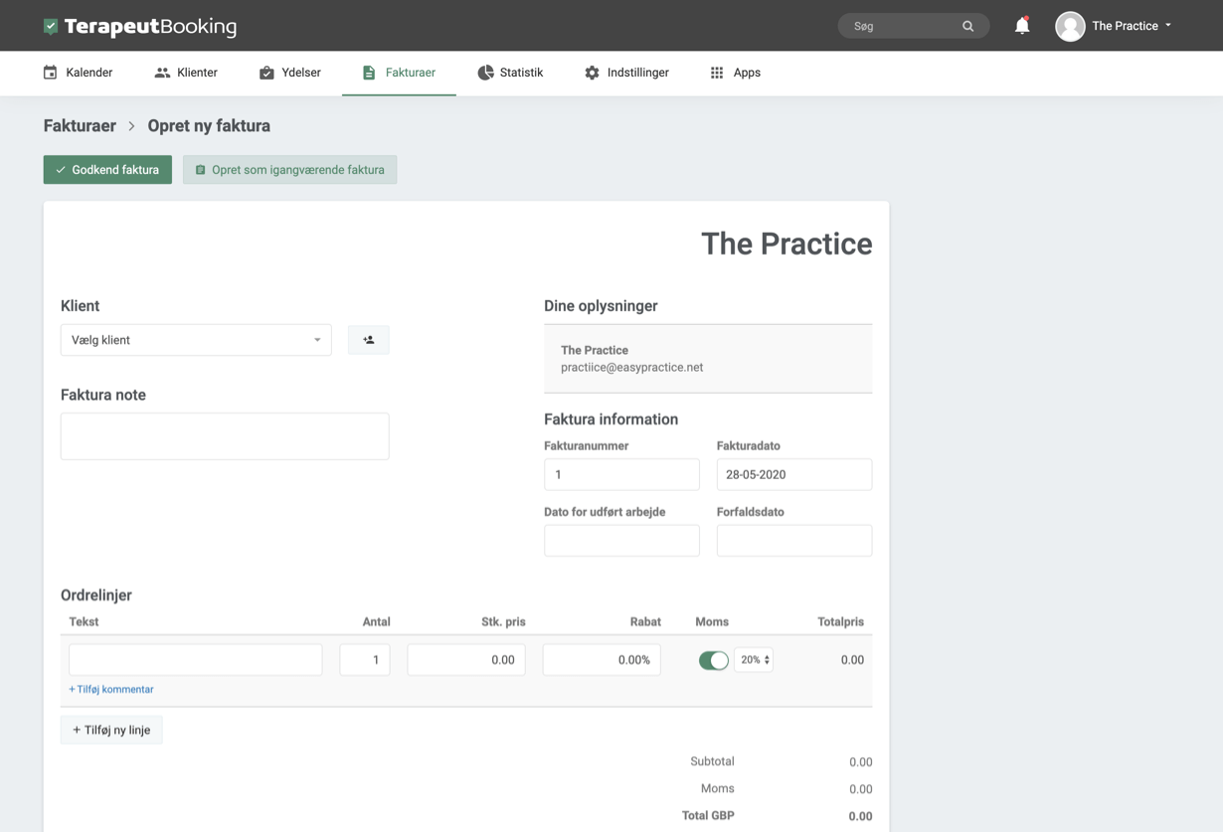1223x832 pixels.
Task: Click the gear icon beside Indstillinger
Action: coord(592,73)
